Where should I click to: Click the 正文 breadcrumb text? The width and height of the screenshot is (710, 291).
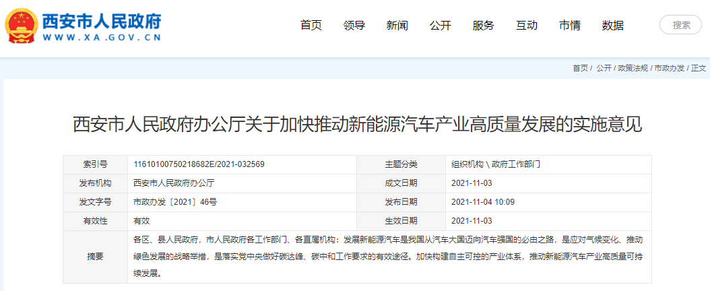(x=699, y=68)
